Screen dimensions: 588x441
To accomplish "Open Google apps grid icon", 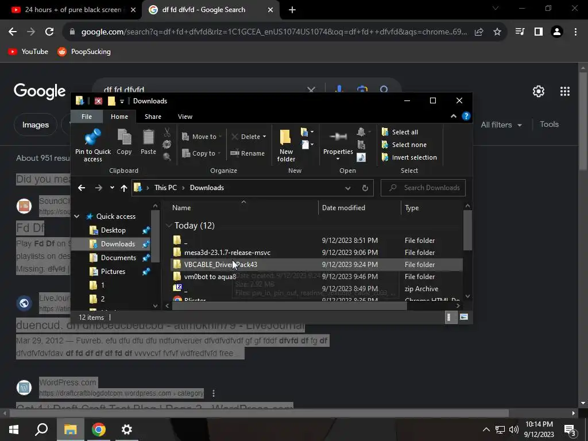I will coord(565,91).
